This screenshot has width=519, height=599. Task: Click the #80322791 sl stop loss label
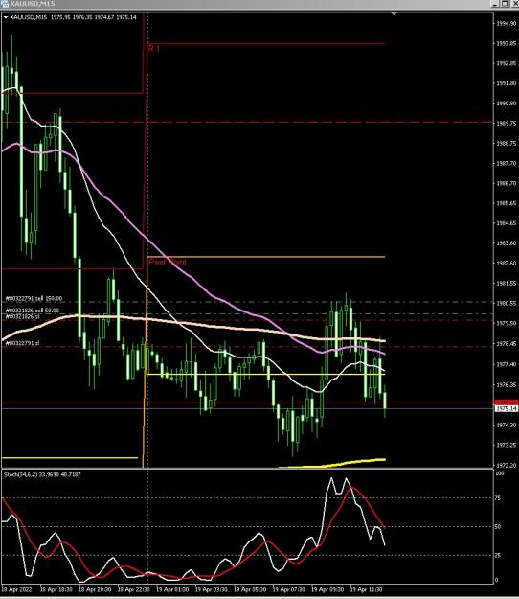[x=22, y=343]
